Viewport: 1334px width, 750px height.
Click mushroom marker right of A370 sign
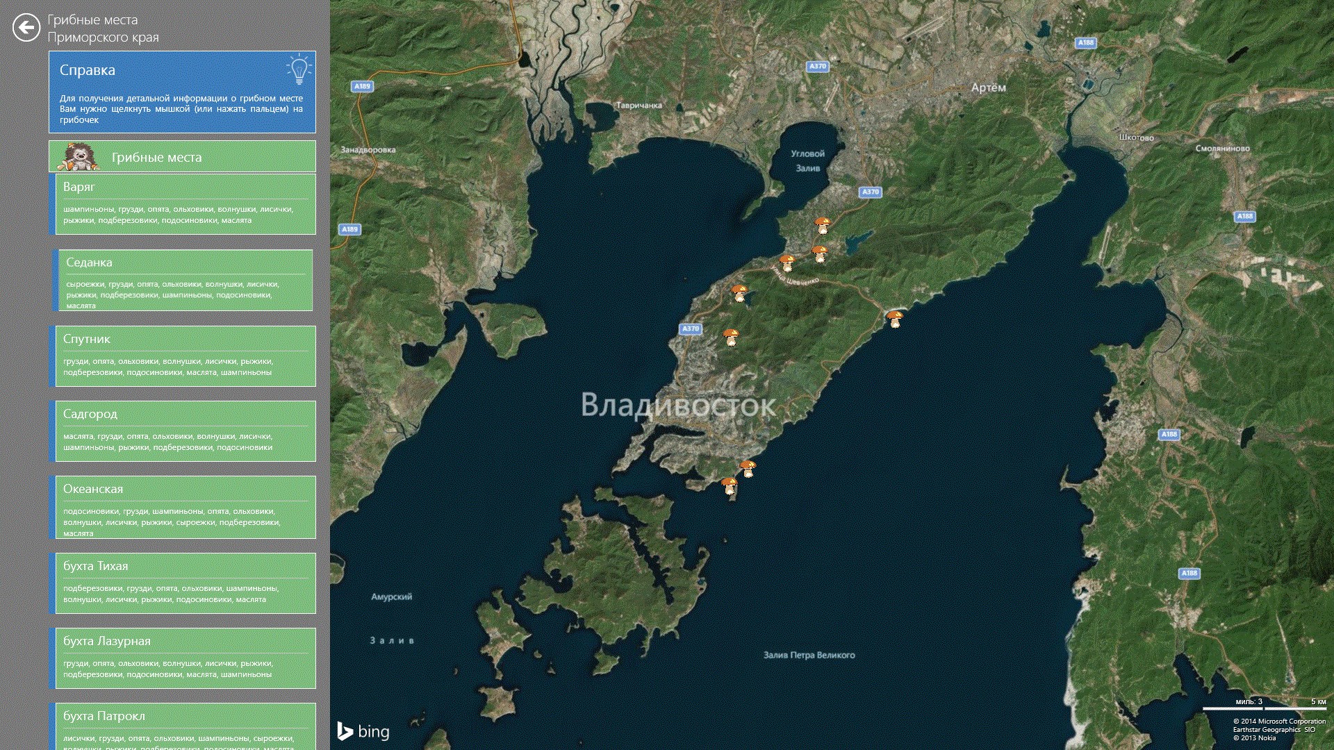click(x=730, y=337)
